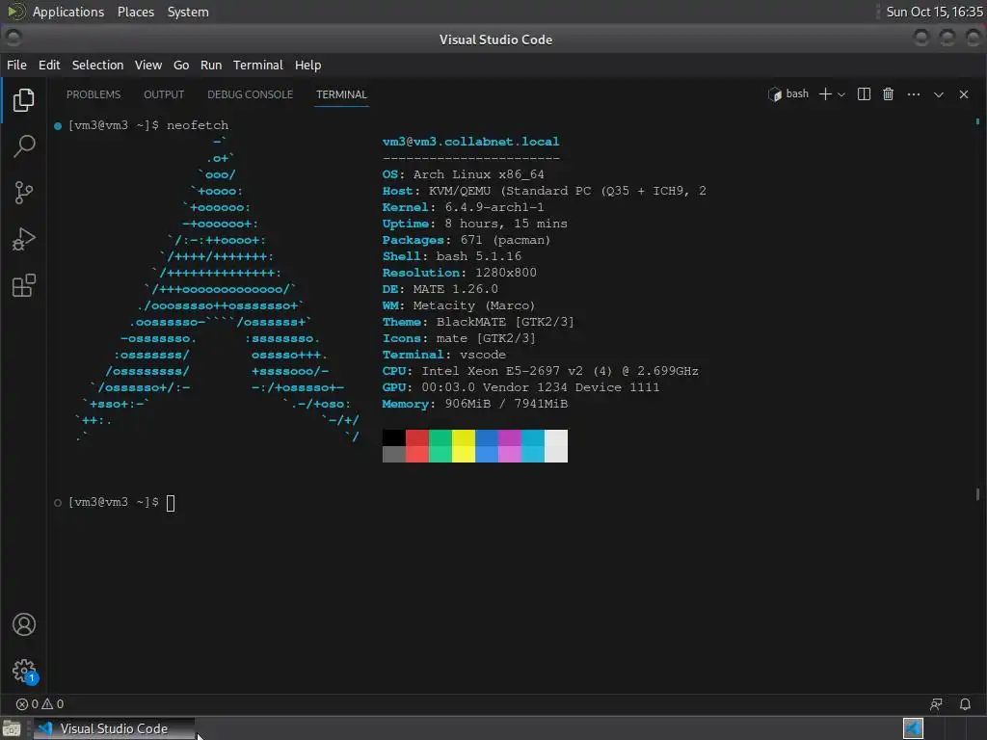987x740 pixels.
Task: Click into the terminal prompt cursor
Action: point(171,503)
